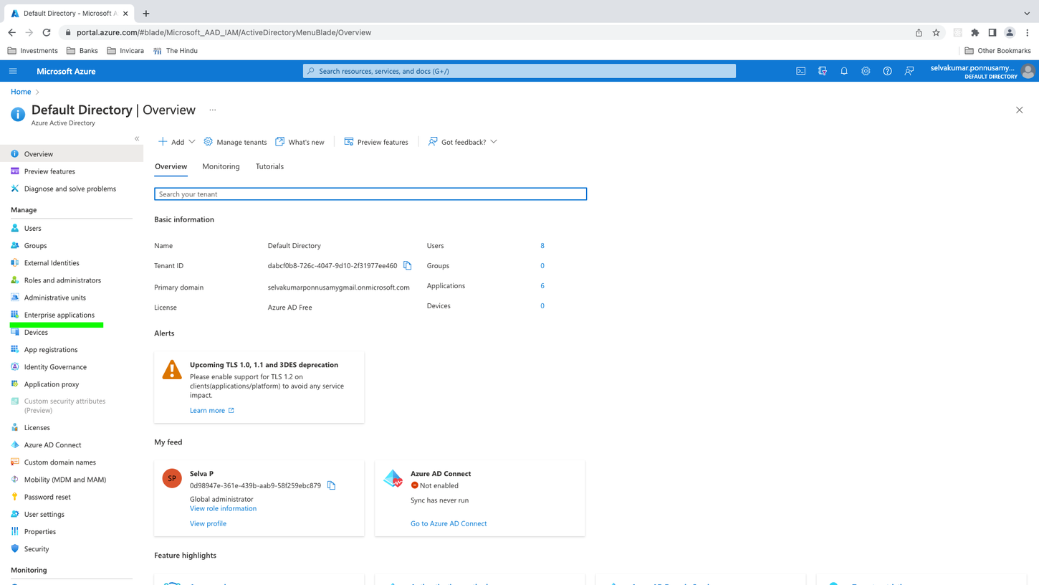Click the Search your tenant field
The width and height of the screenshot is (1039, 585).
click(370, 194)
